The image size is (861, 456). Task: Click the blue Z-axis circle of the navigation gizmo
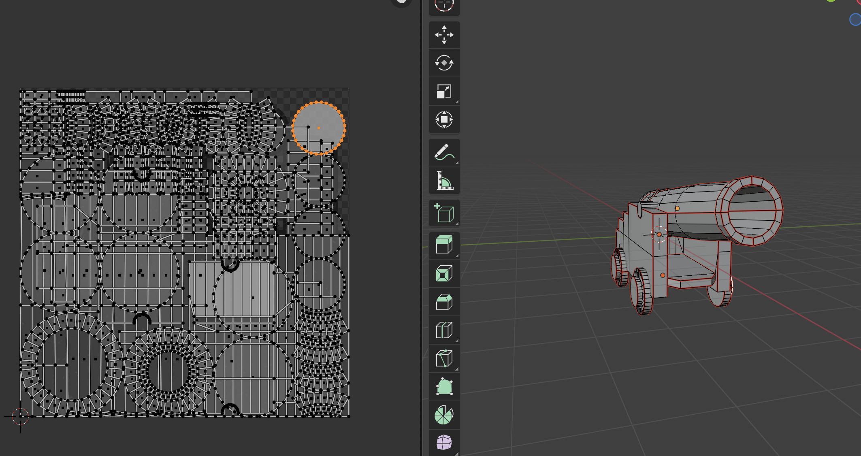(855, 19)
